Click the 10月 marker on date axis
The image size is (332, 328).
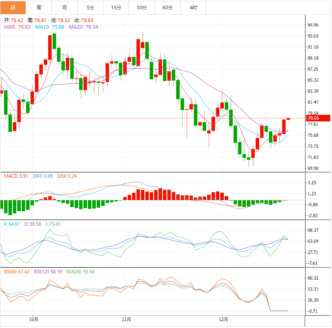coord(33,319)
